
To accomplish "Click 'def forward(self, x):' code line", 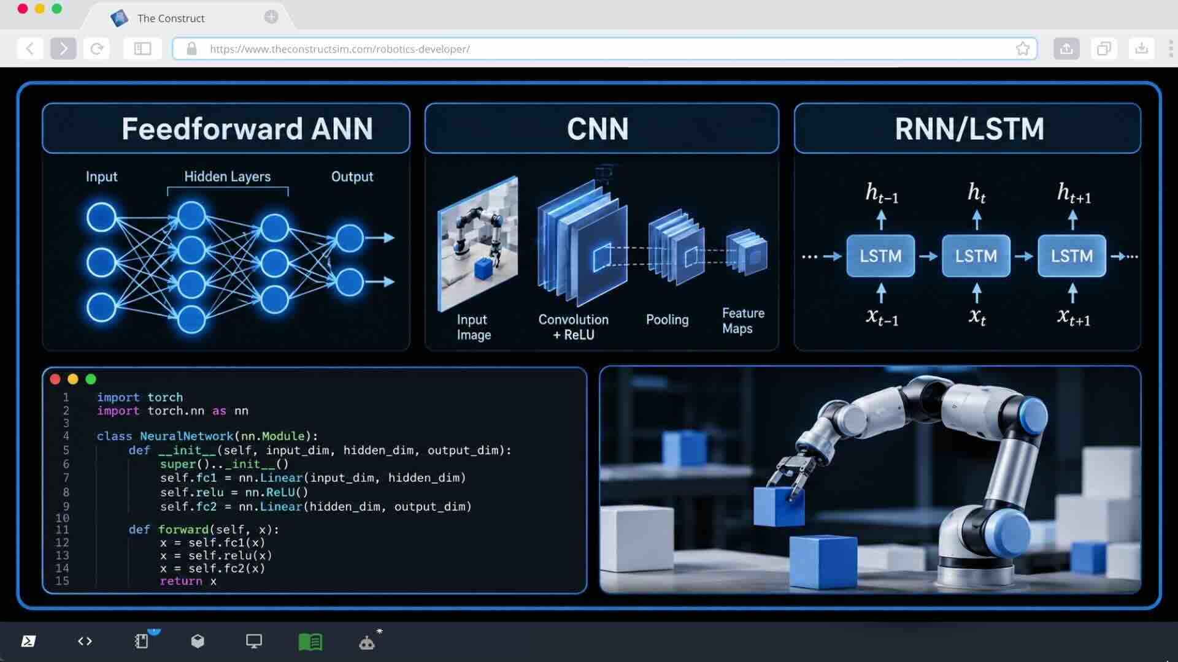I will click(204, 529).
